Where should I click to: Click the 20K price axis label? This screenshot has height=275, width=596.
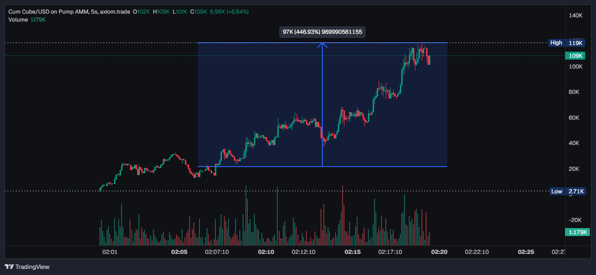pyautogui.click(x=575, y=169)
